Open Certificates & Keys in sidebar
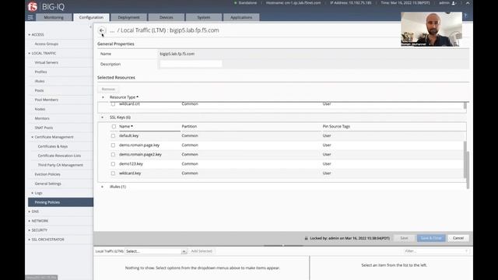 click(x=53, y=146)
